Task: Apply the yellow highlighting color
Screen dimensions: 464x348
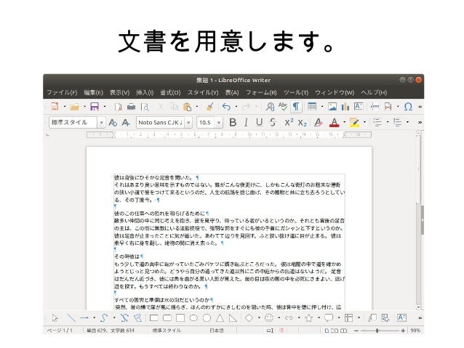Action: point(354,122)
